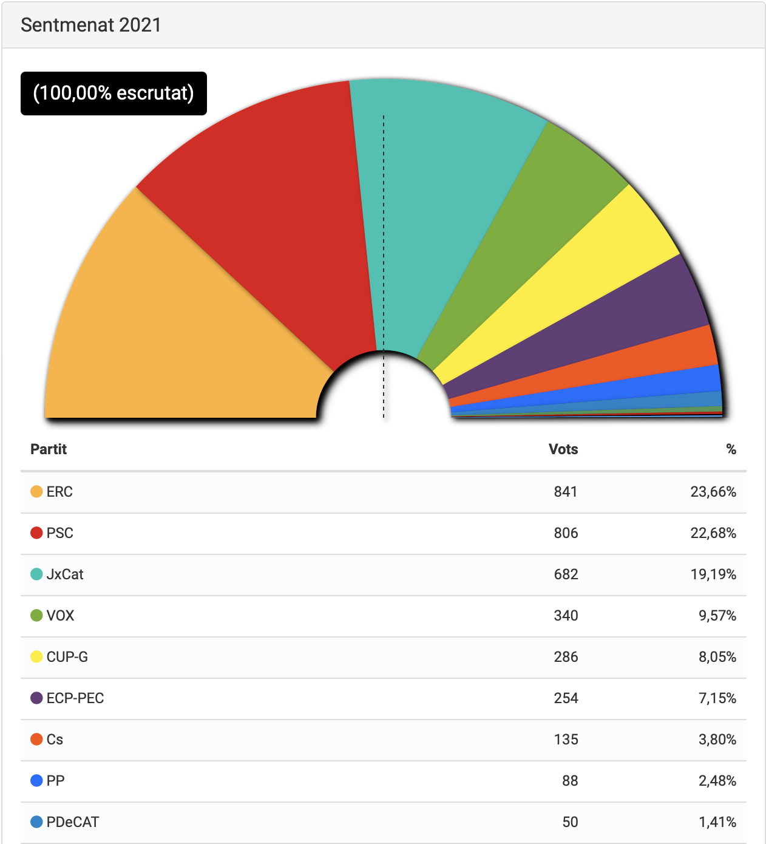The image size is (766, 844).
Task: Click the ERC orange legend dot
Action: (x=36, y=492)
